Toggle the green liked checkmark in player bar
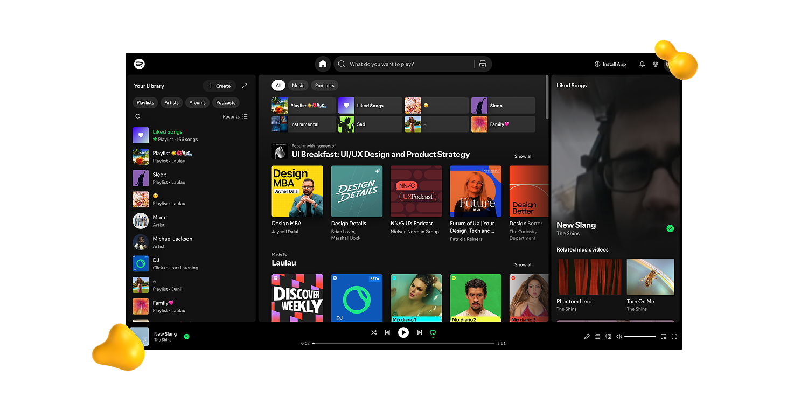The width and height of the screenshot is (808, 404). (x=187, y=336)
